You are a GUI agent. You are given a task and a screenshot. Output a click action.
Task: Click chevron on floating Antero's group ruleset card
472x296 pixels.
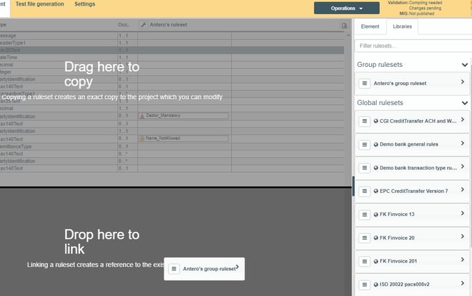pos(237,267)
